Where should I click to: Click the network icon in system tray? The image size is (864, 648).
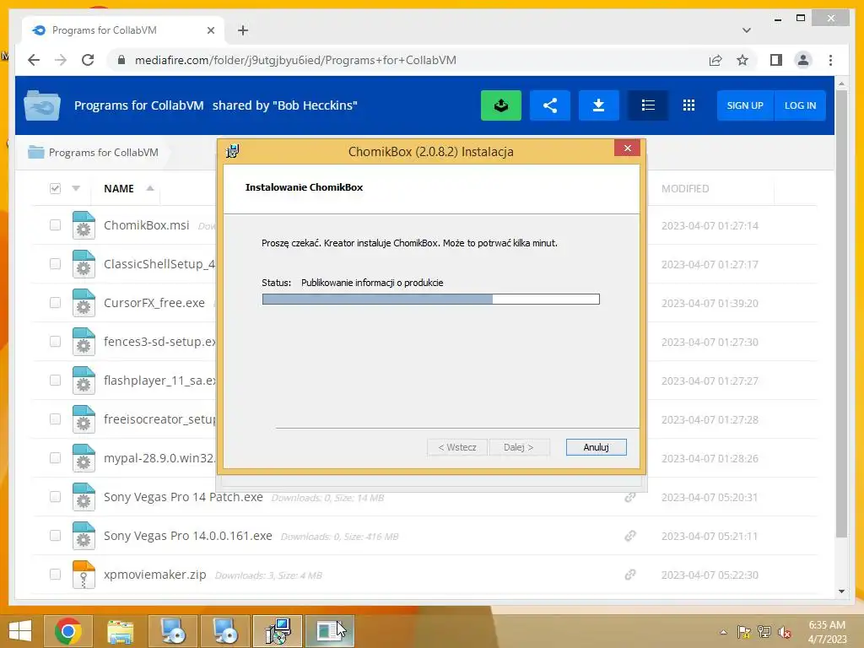click(x=764, y=632)
